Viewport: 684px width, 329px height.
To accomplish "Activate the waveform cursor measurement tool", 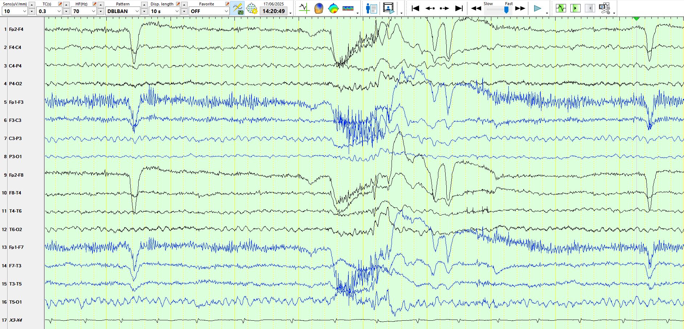I will [x=304, y=8].
